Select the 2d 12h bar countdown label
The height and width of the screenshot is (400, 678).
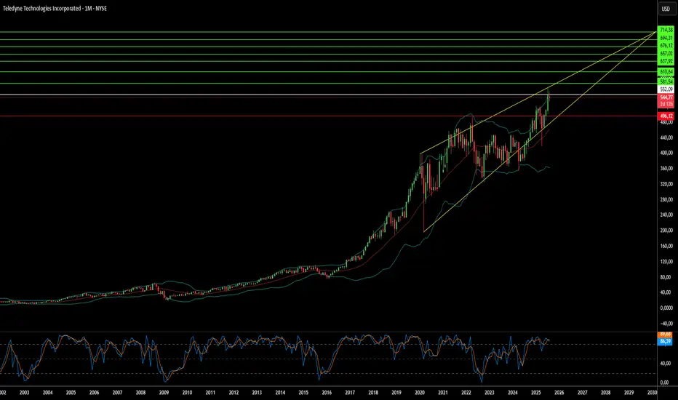click(664, 103)
